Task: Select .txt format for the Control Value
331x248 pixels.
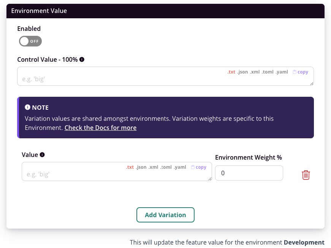Action: pyautogui.click(x=231, y=72)
